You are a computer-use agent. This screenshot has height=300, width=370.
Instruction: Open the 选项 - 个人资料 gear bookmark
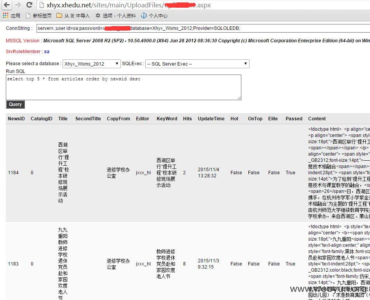pyautogui.click(x=116, y=16)
